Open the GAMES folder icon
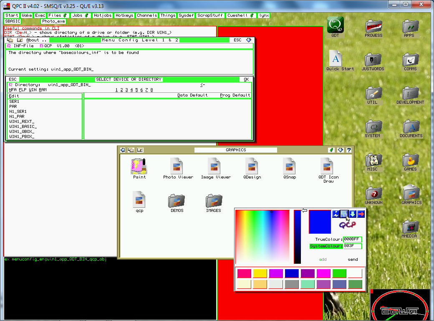Screen dimensions: 434x321 [410, 160]
